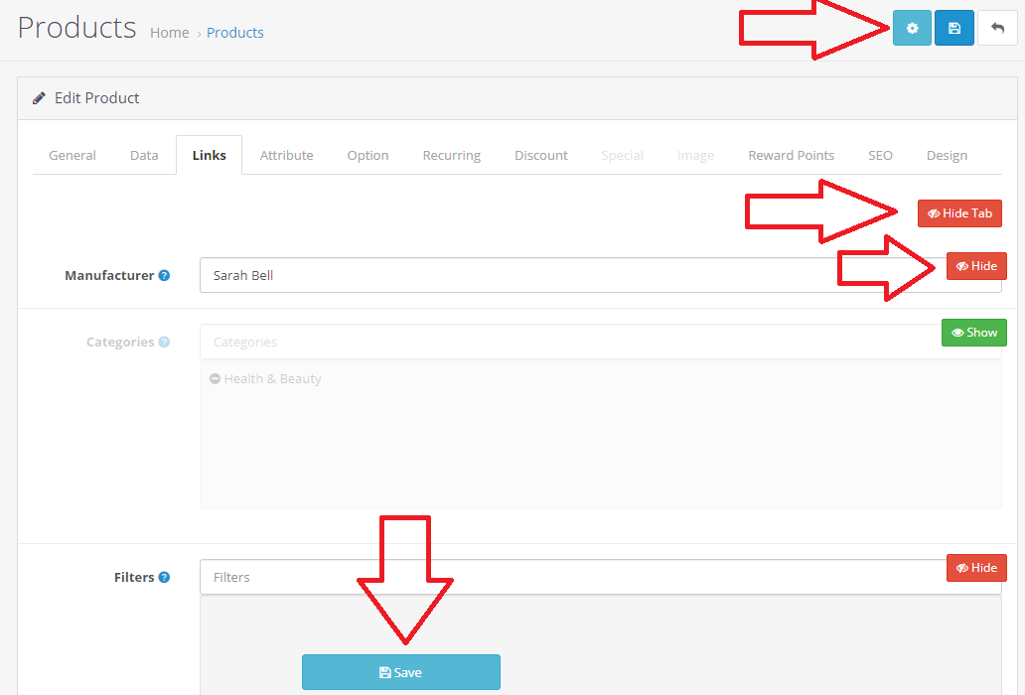Open the SEO tab
Screen dimensions: 1025x695
881,156
